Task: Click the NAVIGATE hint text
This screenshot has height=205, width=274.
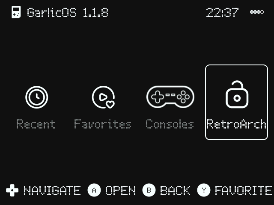Action: click(52, 190)
